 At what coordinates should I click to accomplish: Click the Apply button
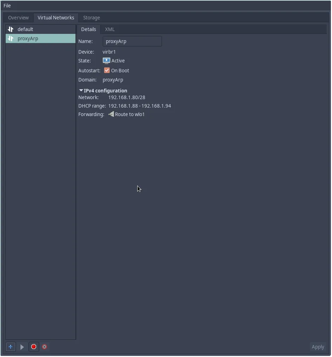pyautogui.click(x=318, y=347)
